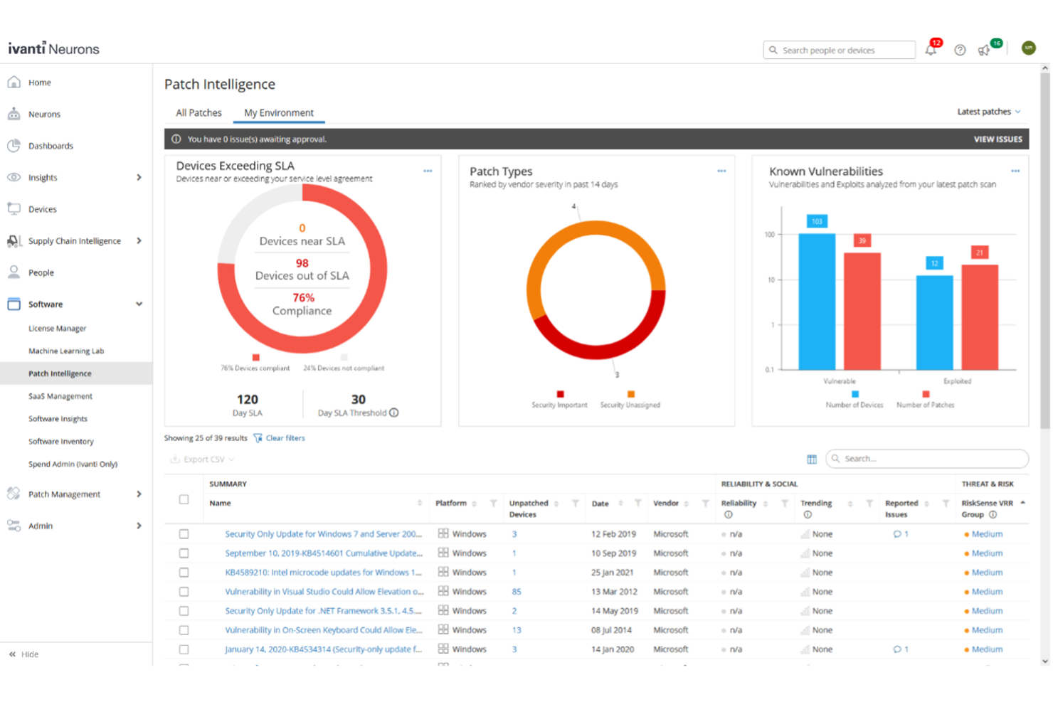
Task: Collapse the Software section in the sidebar
Action: (x=139, y=304)
